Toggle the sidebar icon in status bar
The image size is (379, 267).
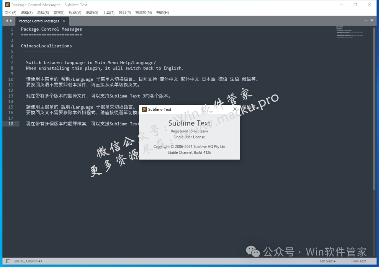click(x=8, y=261)
